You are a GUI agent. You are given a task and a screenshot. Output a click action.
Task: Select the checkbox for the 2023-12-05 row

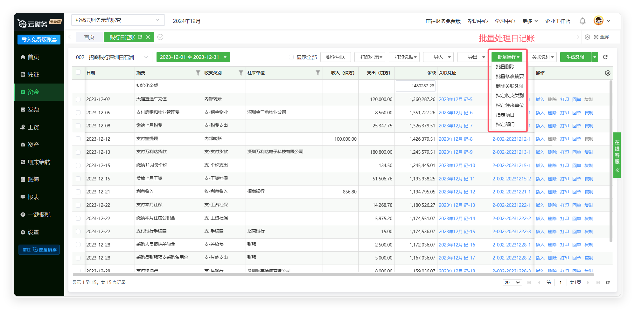click(78, 113)
